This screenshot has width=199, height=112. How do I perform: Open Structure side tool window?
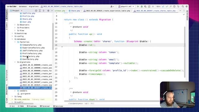(x=7, y=75)
